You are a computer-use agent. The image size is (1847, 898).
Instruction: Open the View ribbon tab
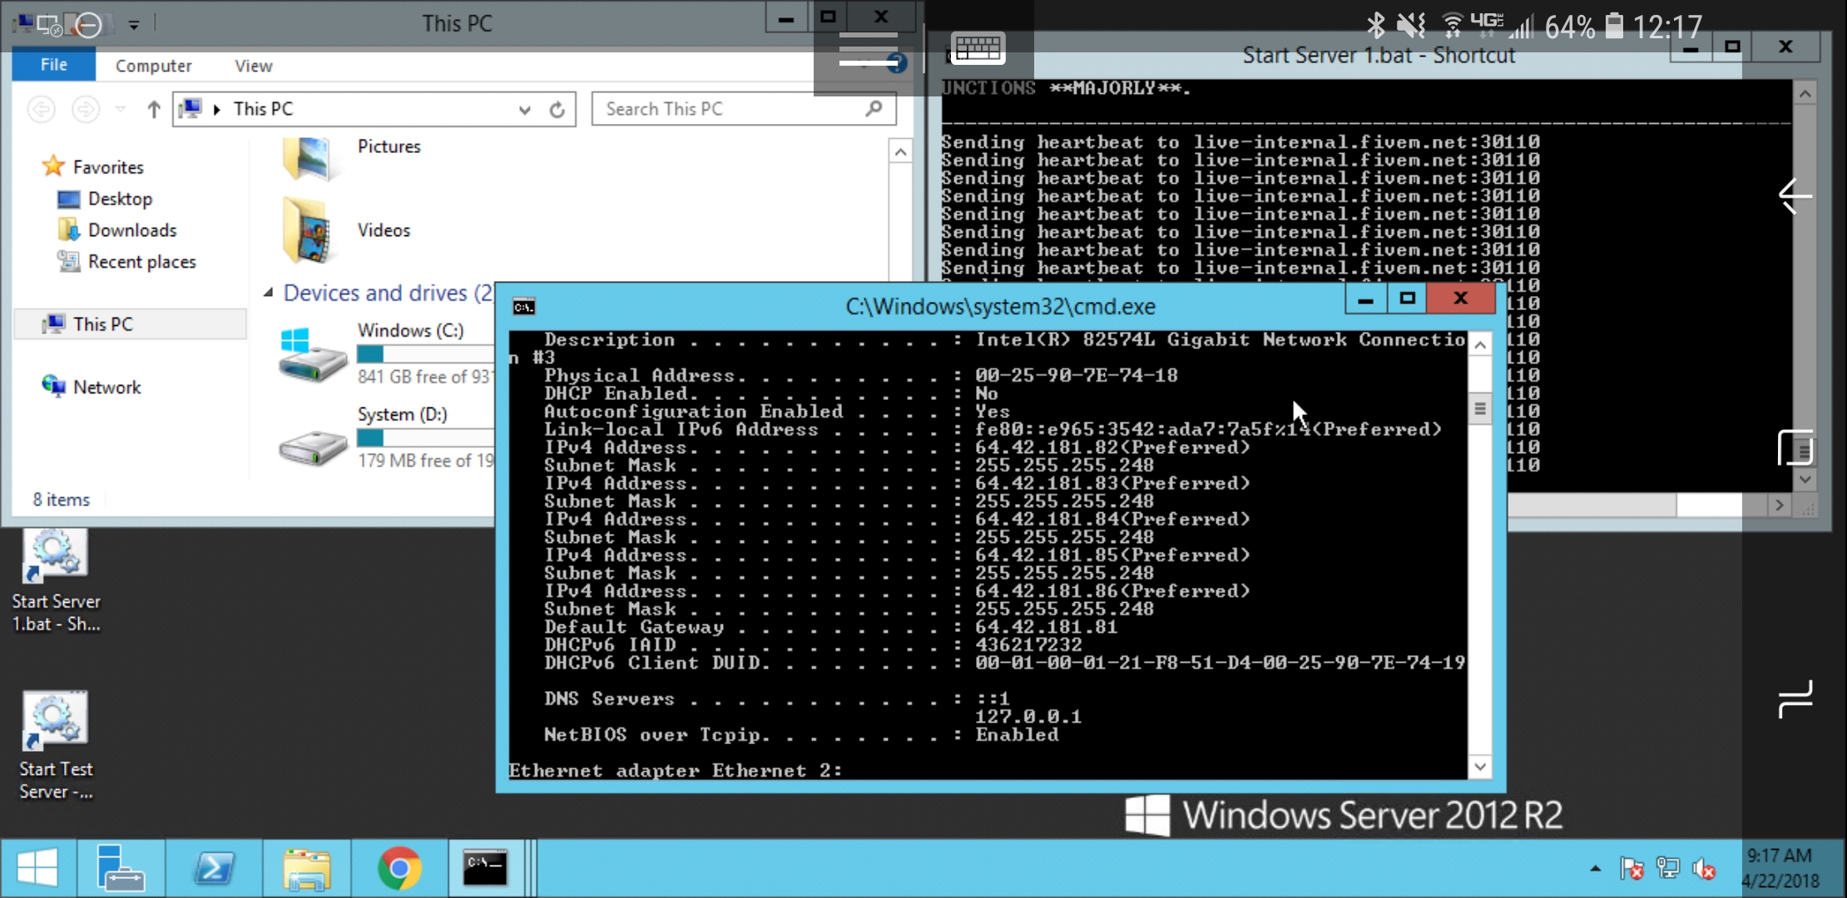253,66
